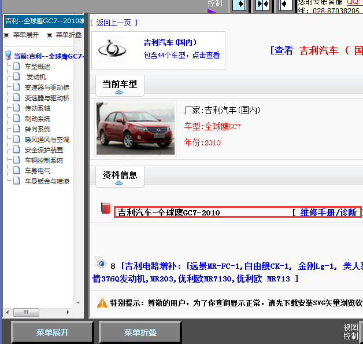Click the bottom 菜单展开 button

point(53,332)
